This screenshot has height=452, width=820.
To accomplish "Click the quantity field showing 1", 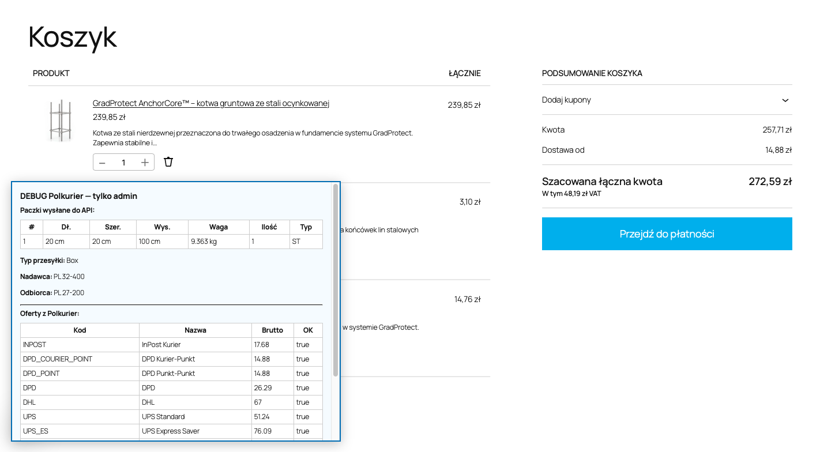I will coord(123,163).
